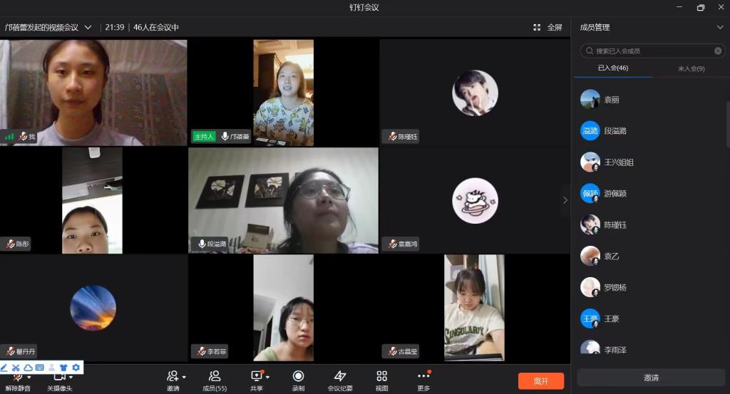Image resolution: width=730 pixels, height=394 pixels.
Task: Toggle 解除静音 microphone unmute
Action: point(16,376)
